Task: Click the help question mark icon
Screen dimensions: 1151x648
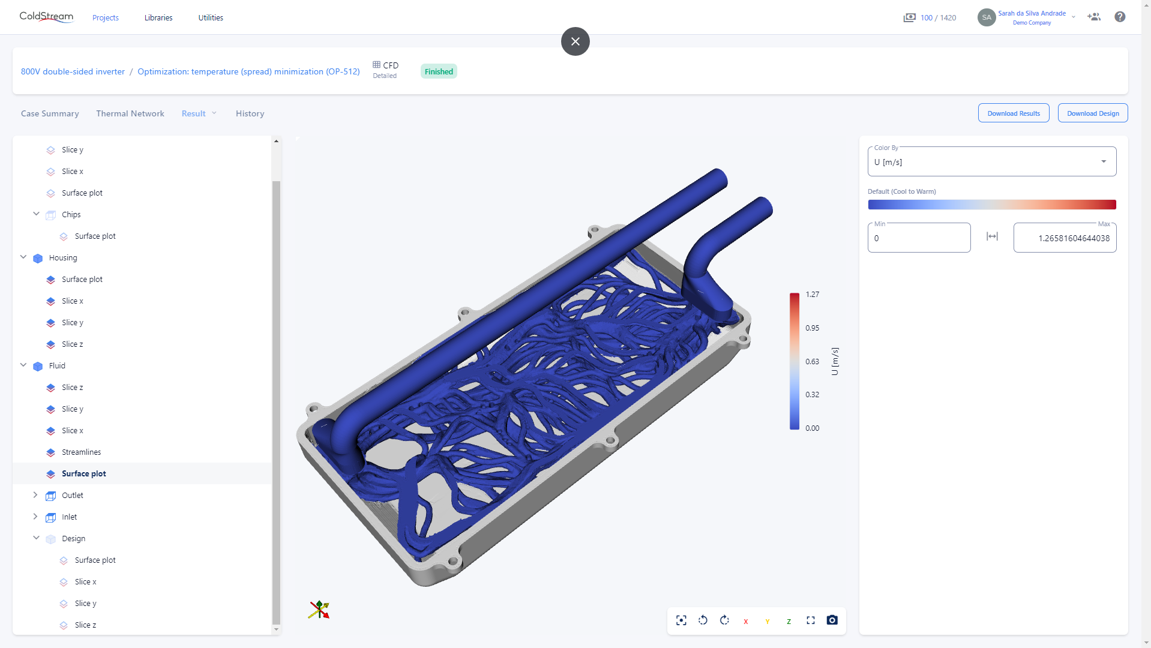Action: [x=1120, y=17]
